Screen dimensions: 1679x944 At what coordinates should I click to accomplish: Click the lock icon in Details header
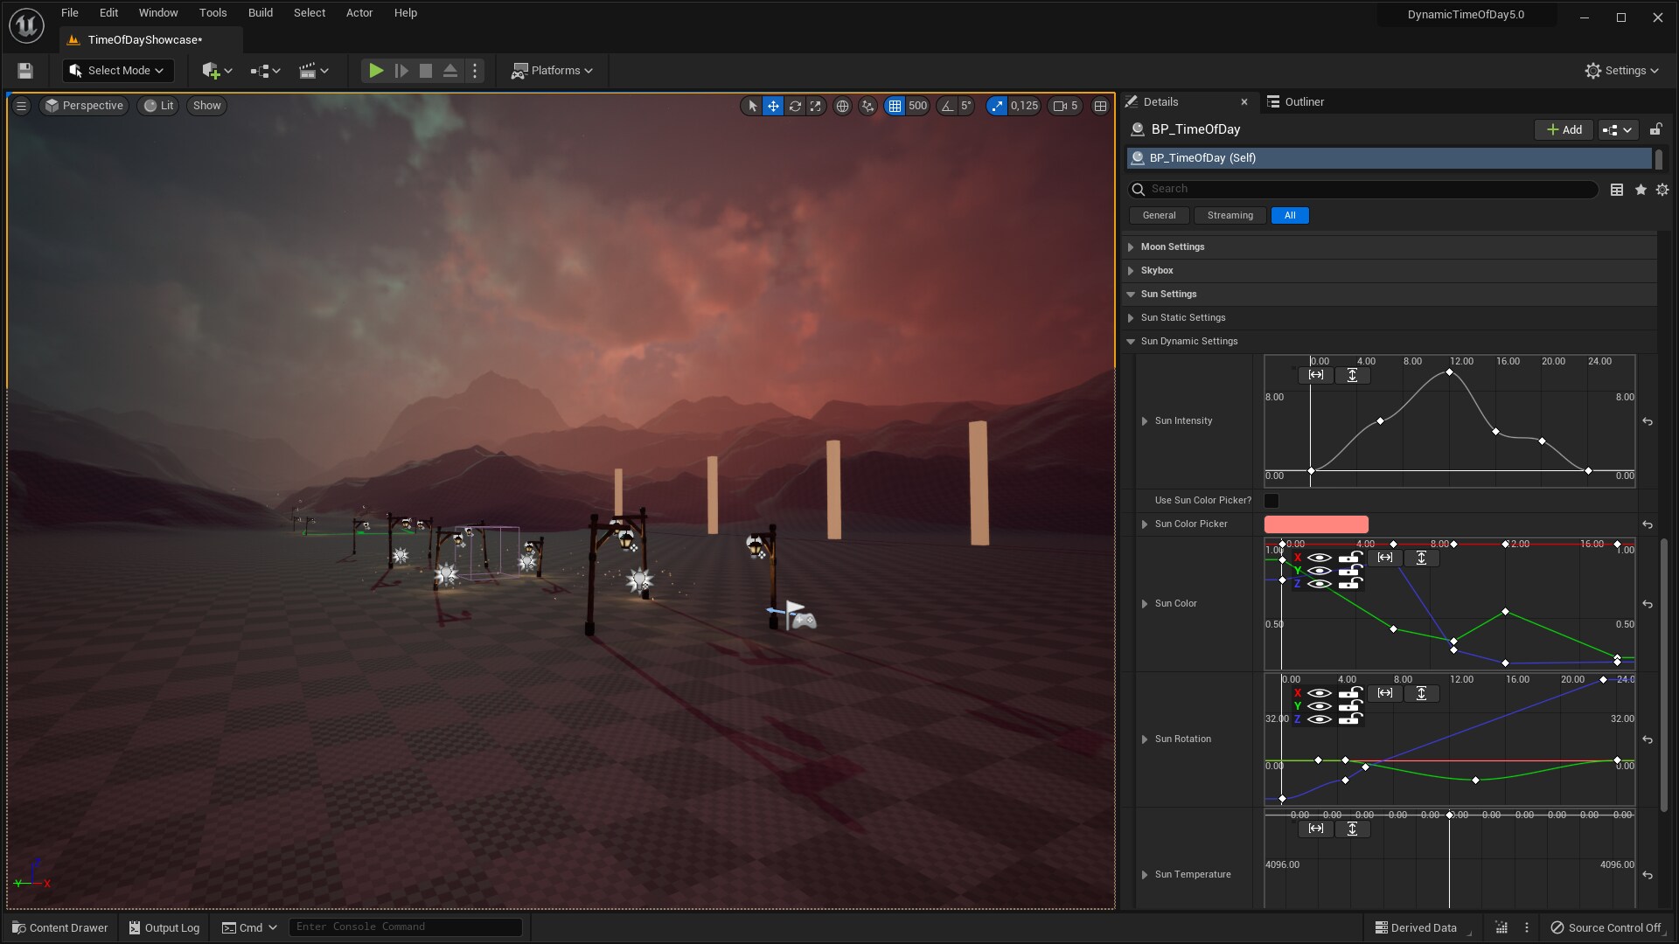click(1655, 129)
